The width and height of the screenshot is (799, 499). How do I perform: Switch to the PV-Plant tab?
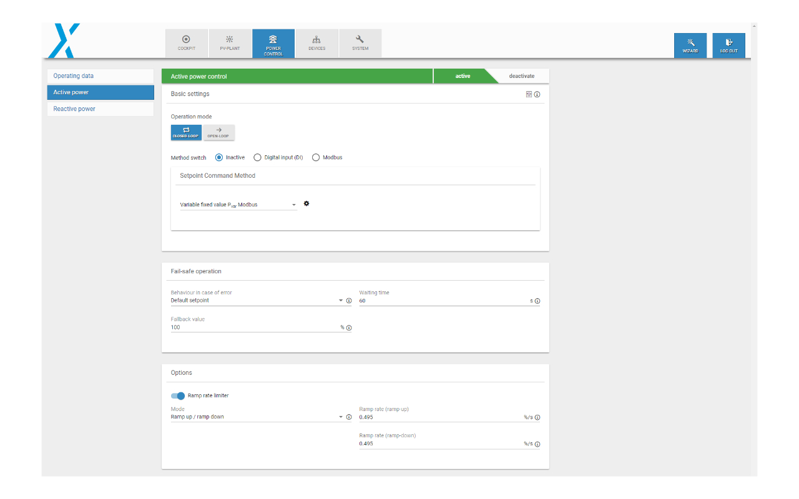click(230, 43)
